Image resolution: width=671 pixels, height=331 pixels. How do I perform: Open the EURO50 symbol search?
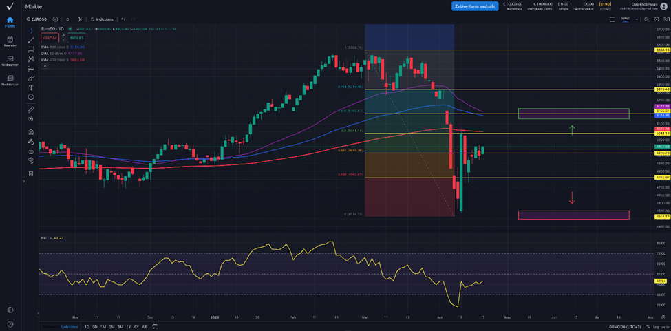(x=36, y=19)
